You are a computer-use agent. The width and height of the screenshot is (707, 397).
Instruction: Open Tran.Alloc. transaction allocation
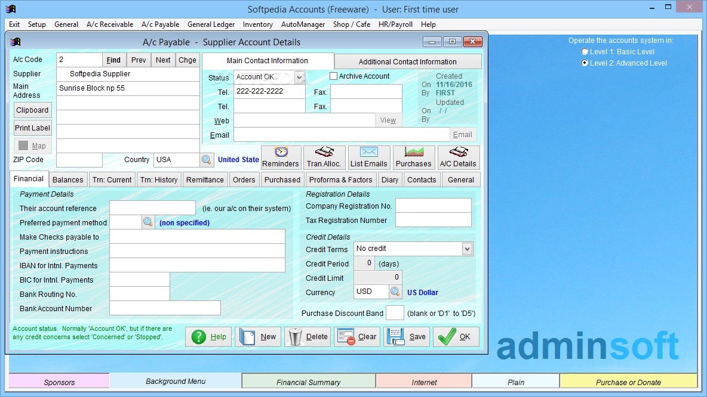324,157
